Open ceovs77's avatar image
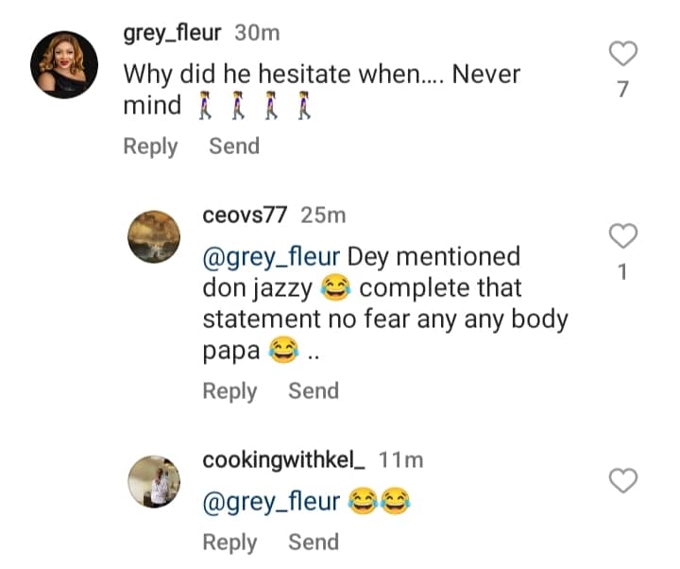The height and width of the screenshot is (569, 680). 152,235
